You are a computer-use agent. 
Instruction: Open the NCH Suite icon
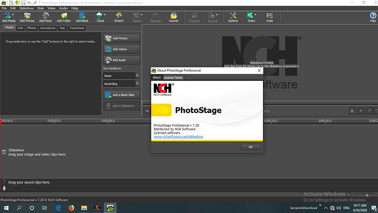[270, 17]
